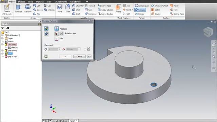Open Thicken/Offset surface tool
This screenshot has height=122, width=217.
tap(160, 6)
